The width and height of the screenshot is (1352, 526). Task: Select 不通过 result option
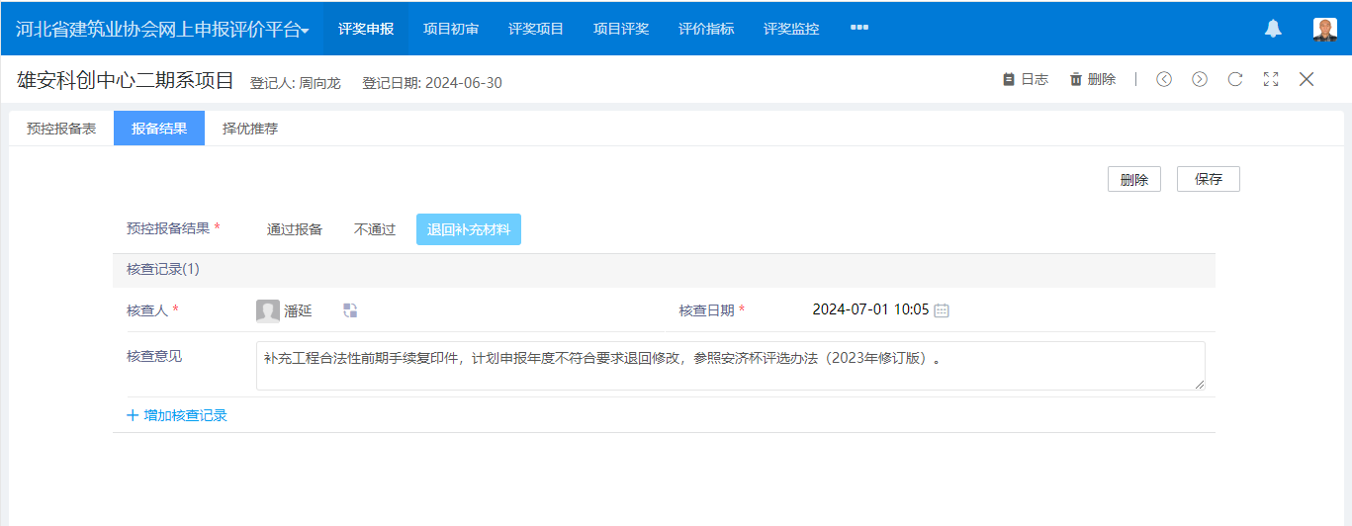375,229
